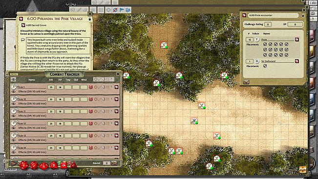Screen dimensions: 318x179
Task: Toggle the lock on Pyrandia story window
Action: point(90,19)
